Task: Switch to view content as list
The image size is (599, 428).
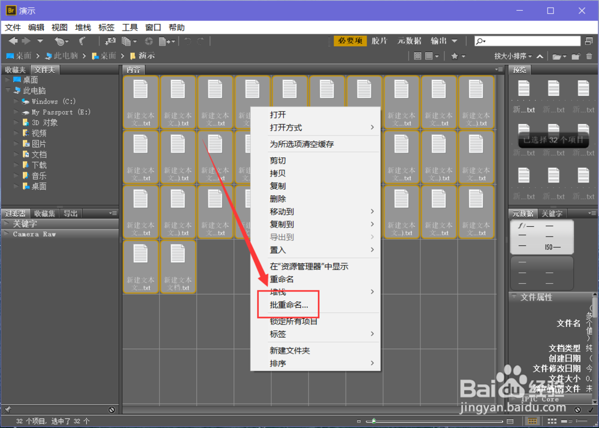Action: pos(581,421)
